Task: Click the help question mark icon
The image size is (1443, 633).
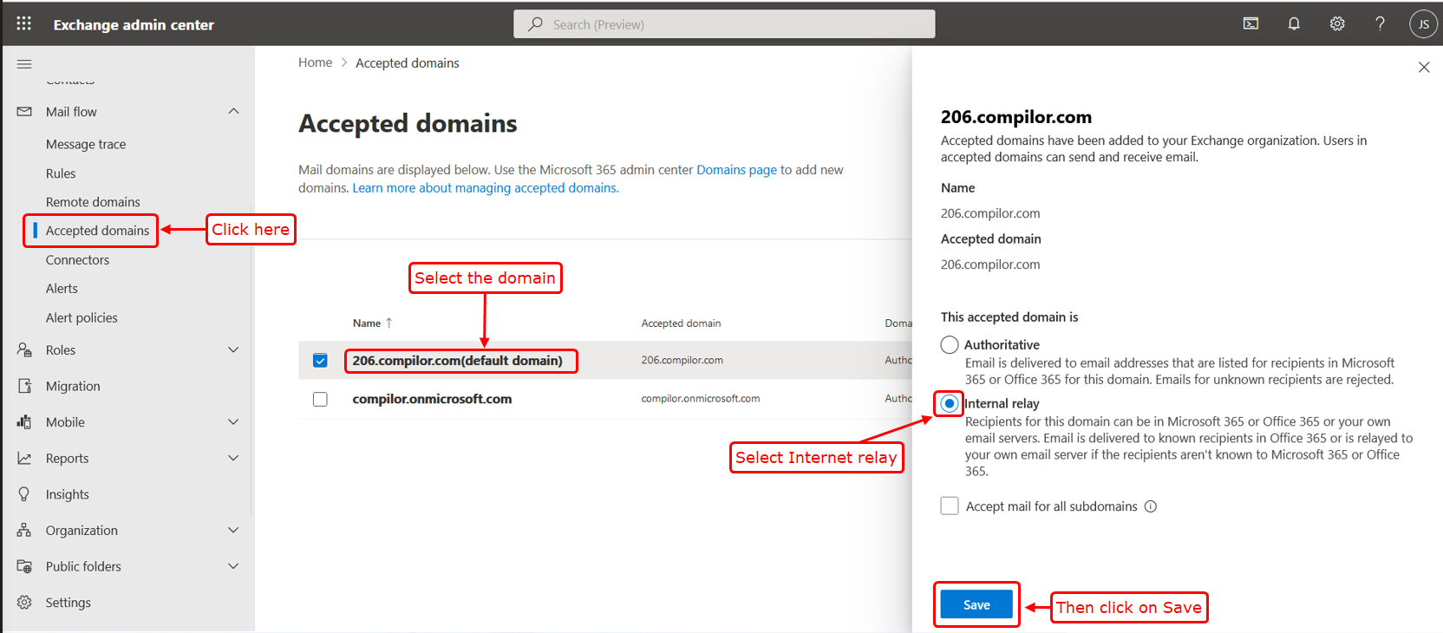Action: pyautogui.click(x=1380, y=24)
